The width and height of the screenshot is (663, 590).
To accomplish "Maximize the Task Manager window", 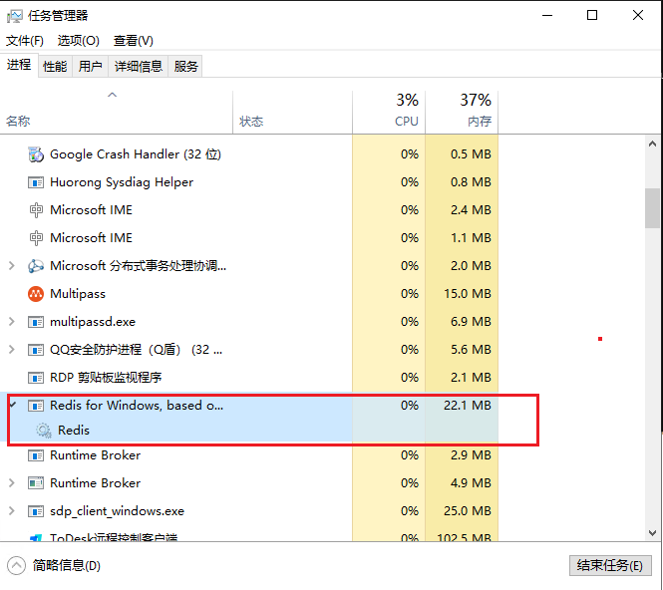I will [x=592, y=16].
